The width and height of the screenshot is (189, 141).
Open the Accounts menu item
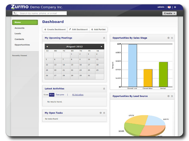[19, 28]
